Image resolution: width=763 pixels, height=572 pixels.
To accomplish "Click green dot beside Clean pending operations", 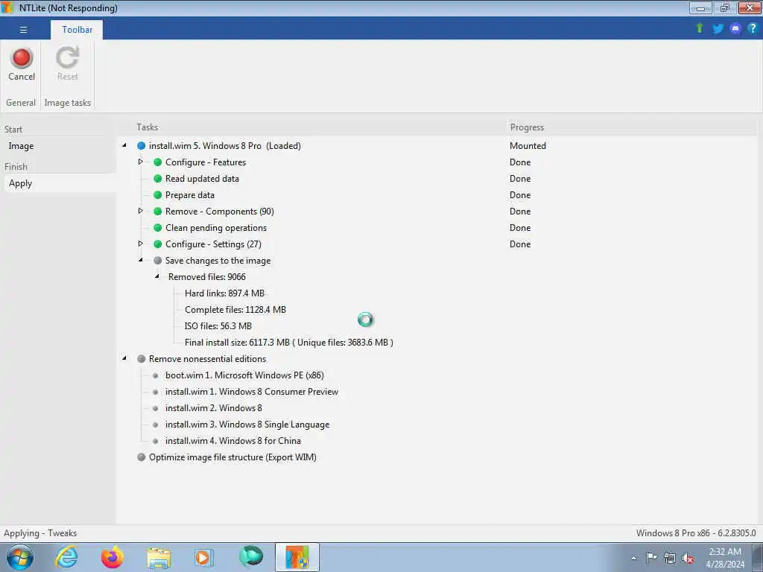I will click(158, 228).
